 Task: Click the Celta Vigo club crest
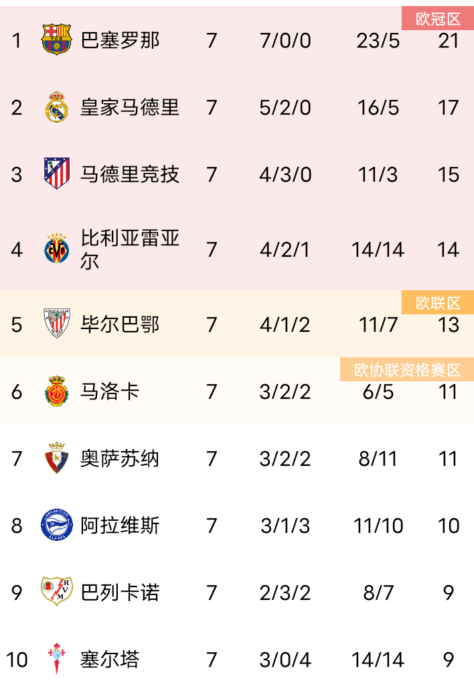56,659
